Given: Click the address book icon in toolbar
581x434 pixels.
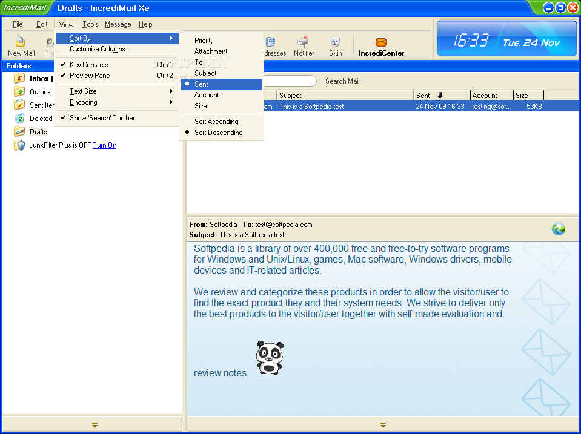Looking at the screenshot, I should tap(271, 42).
